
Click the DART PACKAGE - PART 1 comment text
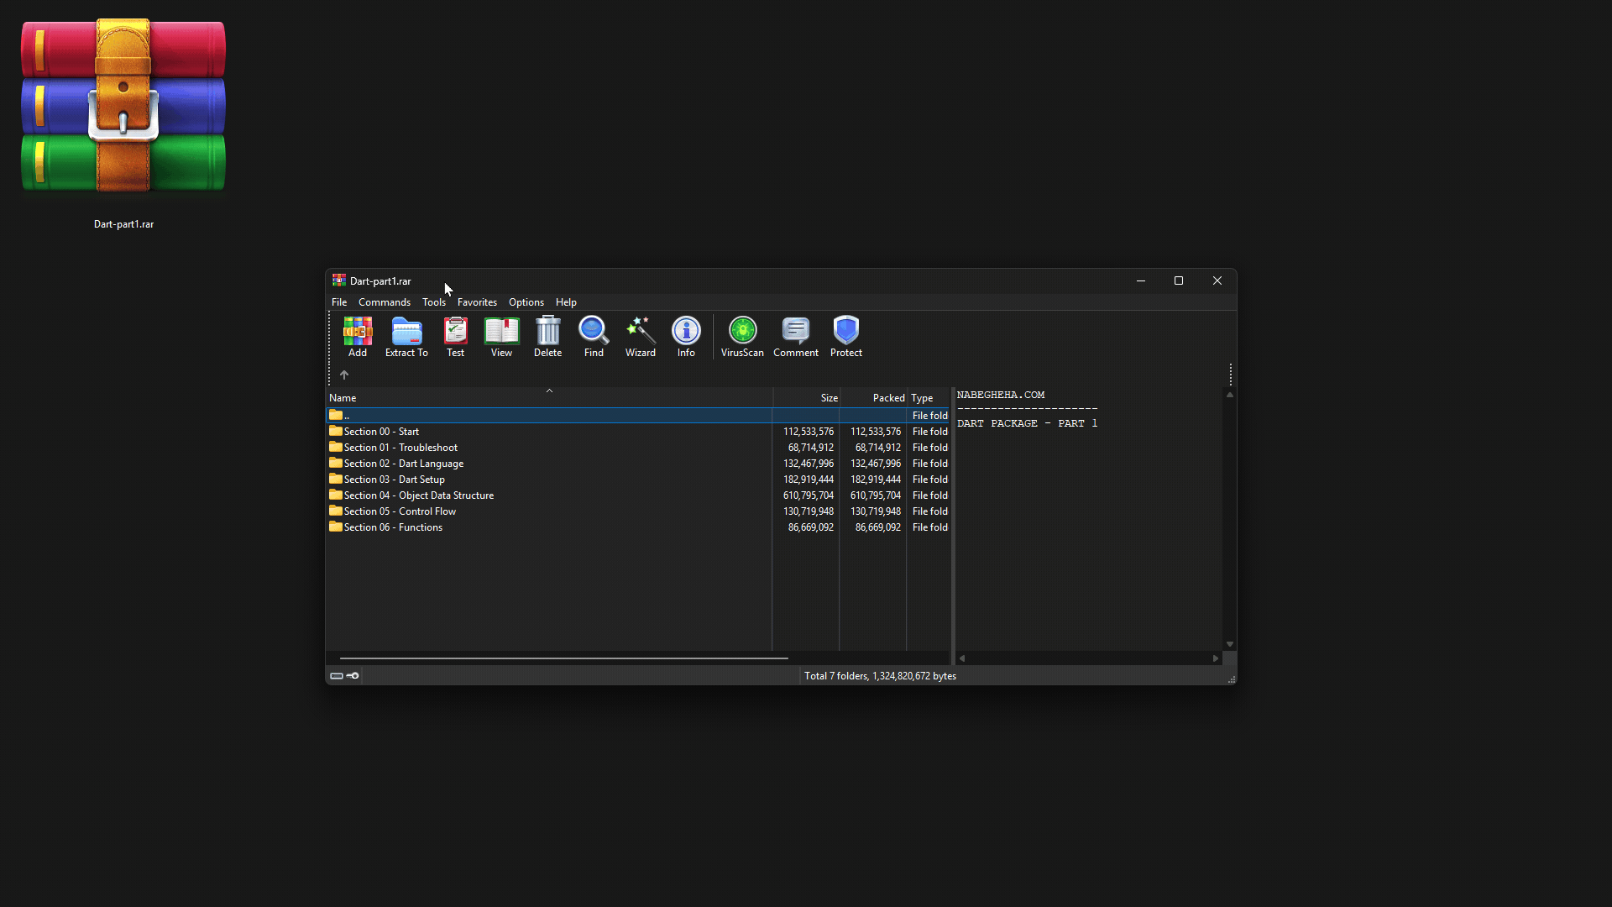pos(1027,423)
